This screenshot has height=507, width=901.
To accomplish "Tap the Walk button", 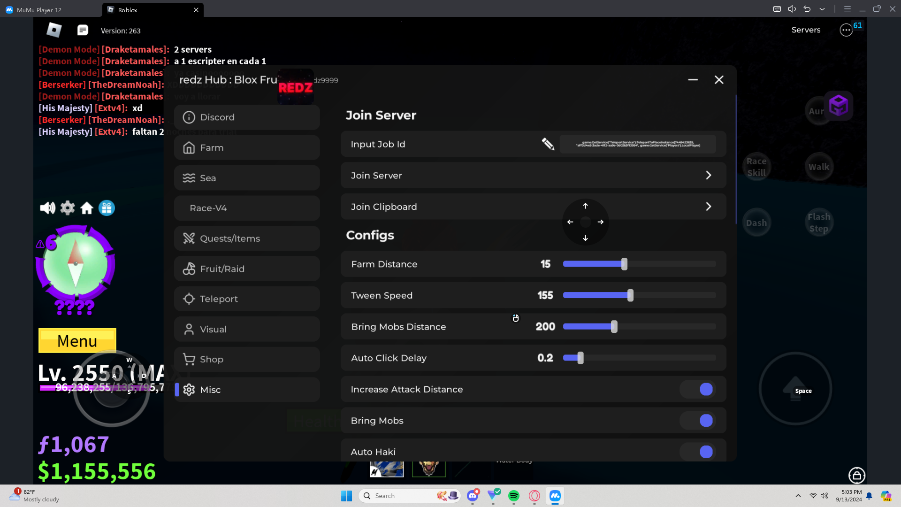I will click(819, 167).
